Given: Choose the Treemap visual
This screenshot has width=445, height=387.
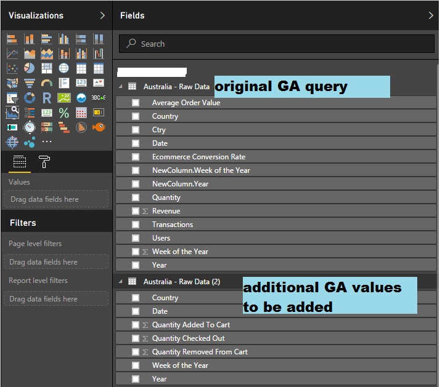Looking at the screenshot, I should [47, 68].
